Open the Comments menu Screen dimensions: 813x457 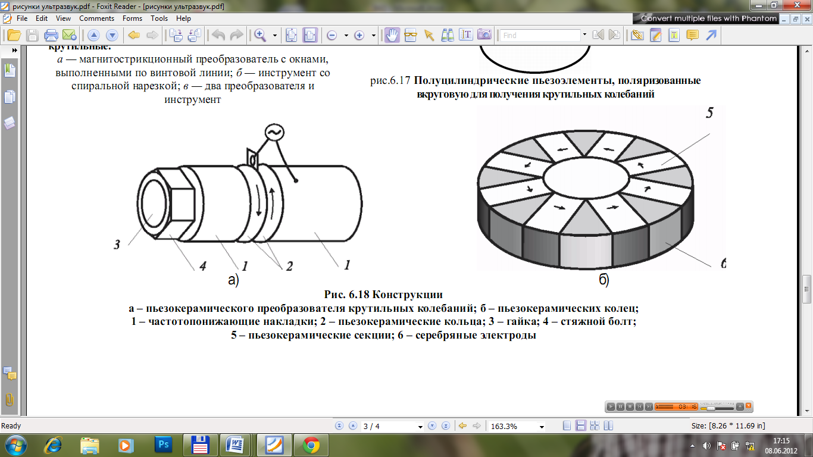coord(96,18)
